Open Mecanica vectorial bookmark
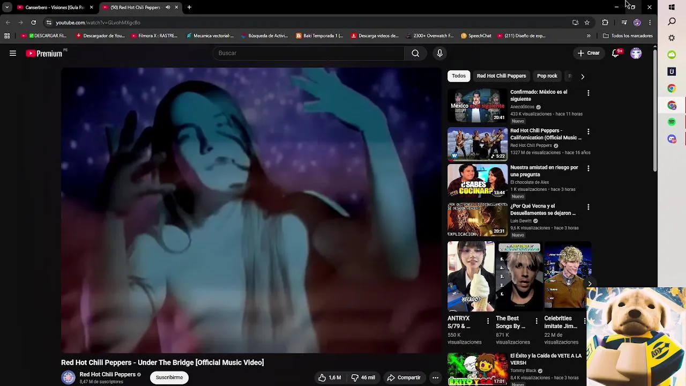 210,36
